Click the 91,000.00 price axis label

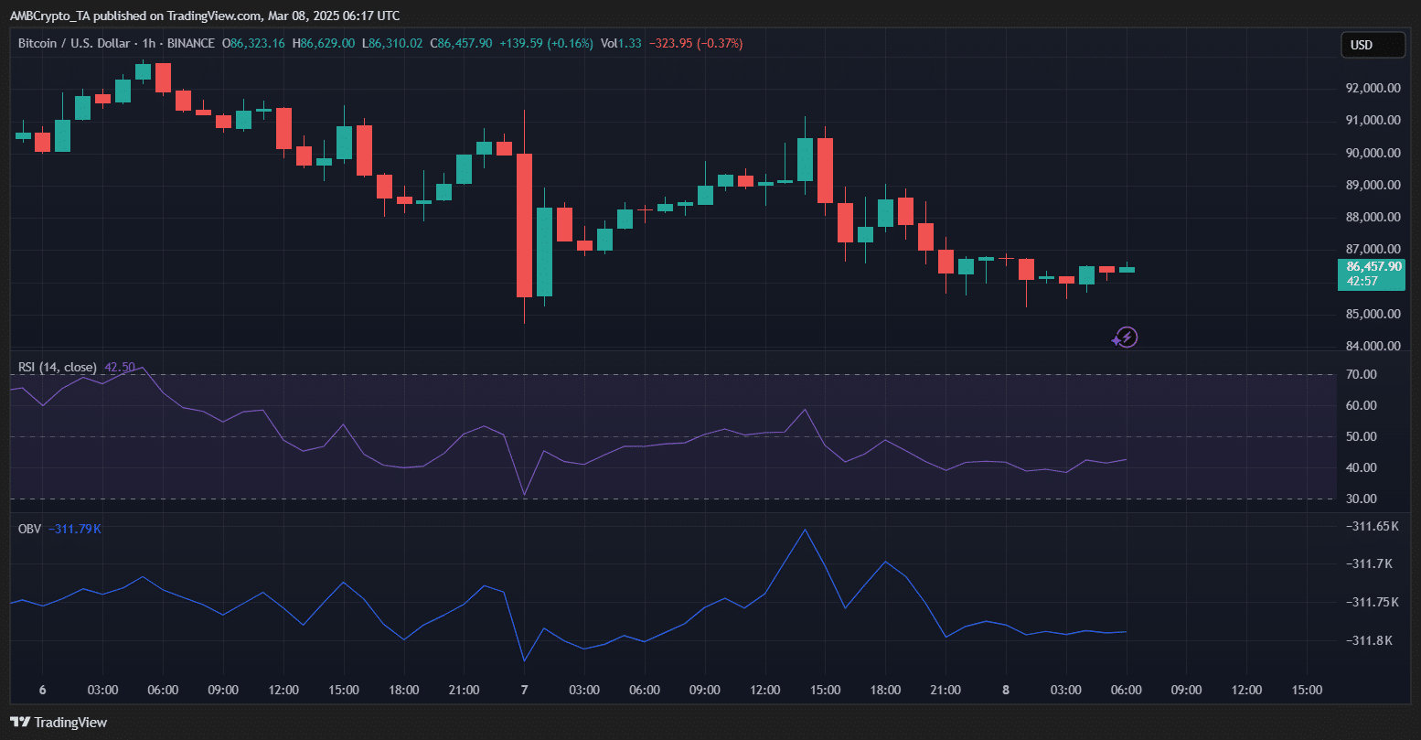coord(1373,121)
